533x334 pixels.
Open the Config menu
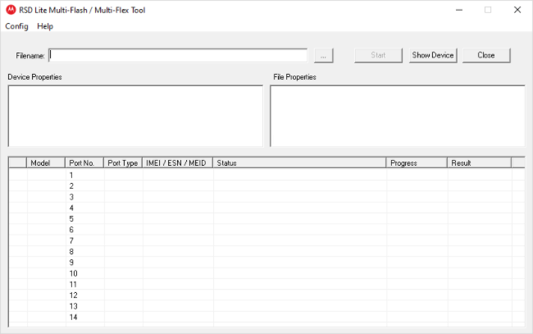point(16,26)
